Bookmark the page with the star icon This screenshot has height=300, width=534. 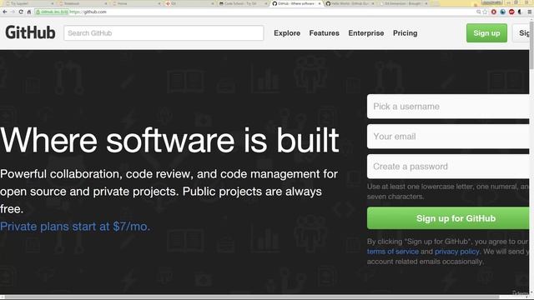pos(485,12)
